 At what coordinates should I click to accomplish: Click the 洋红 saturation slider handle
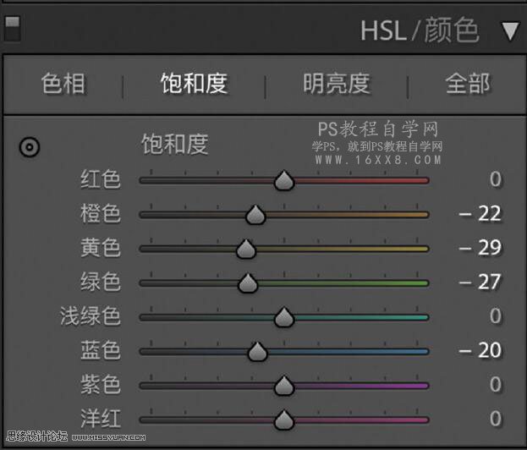(x=284, y=420)
